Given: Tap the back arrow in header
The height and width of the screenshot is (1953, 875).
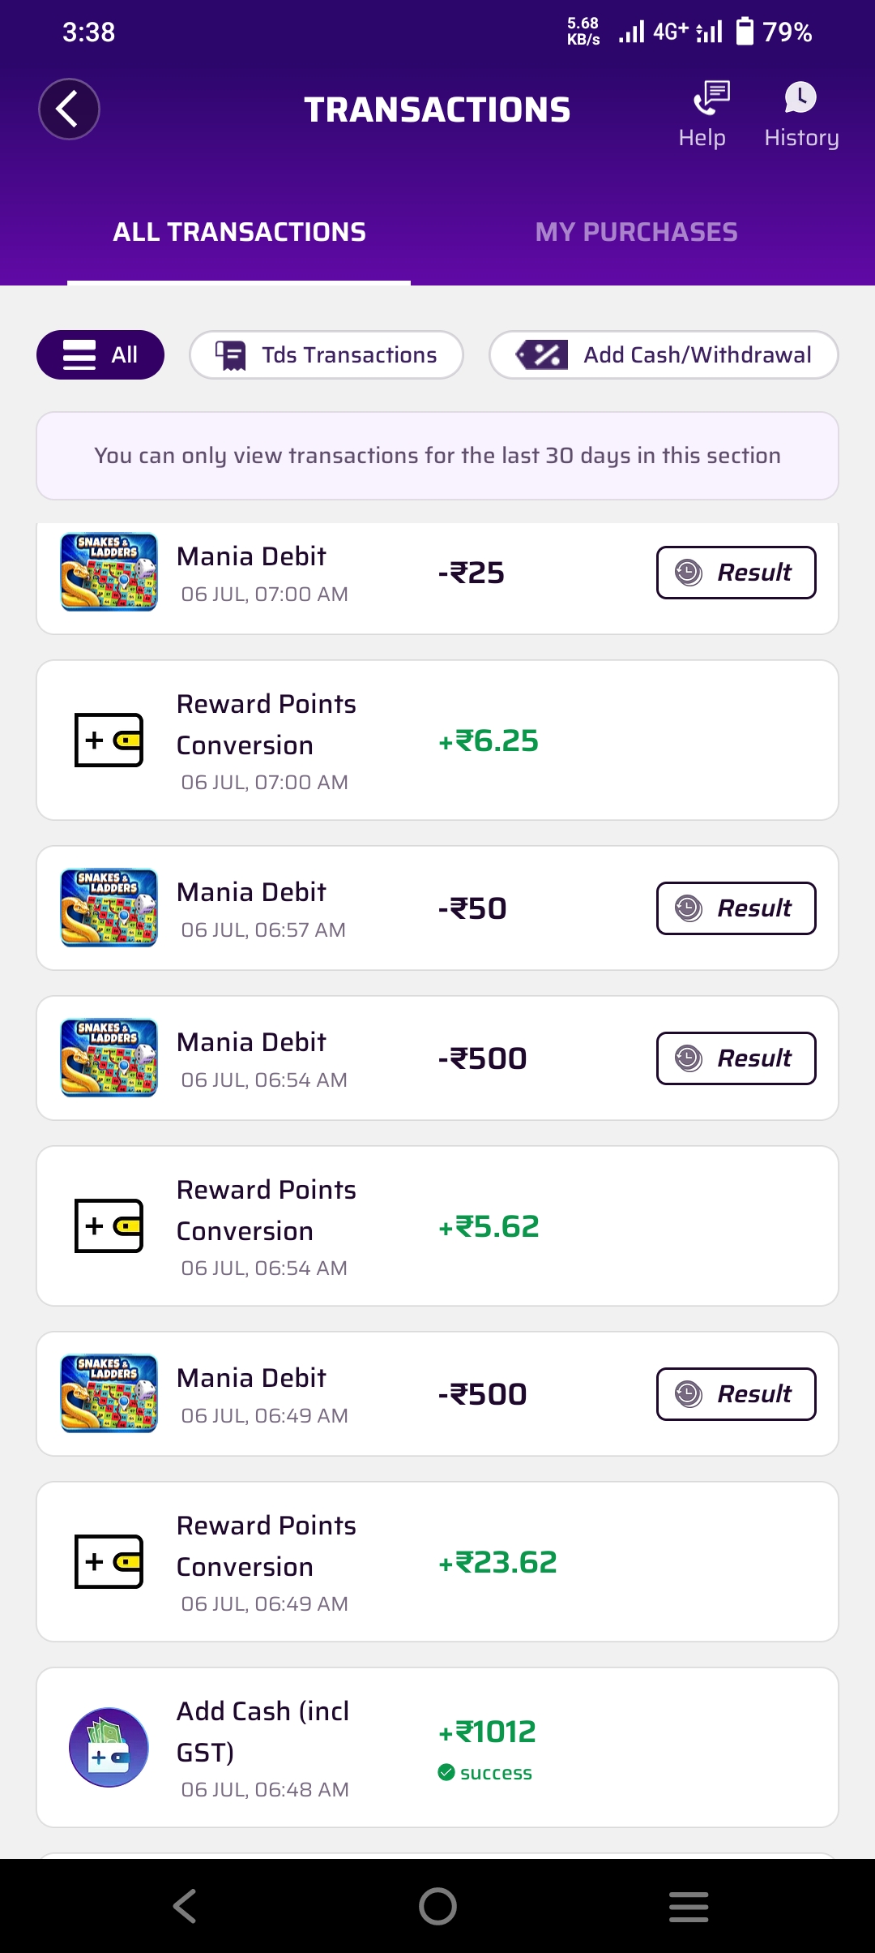Looking at the screenshot, I should 69,109.
